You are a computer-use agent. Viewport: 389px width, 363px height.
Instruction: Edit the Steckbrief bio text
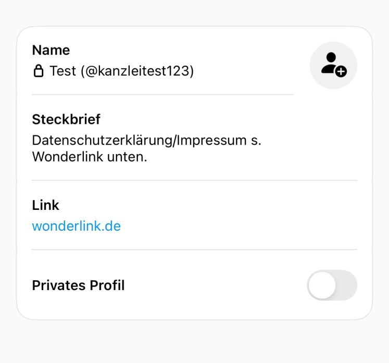click(146, 148)
